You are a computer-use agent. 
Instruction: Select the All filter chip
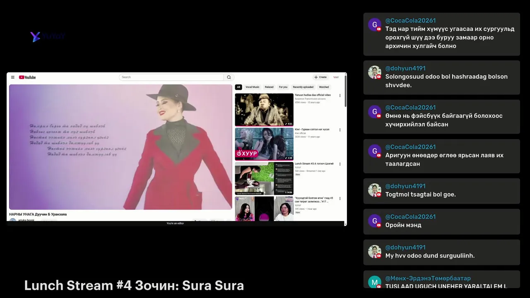(238, 87)
